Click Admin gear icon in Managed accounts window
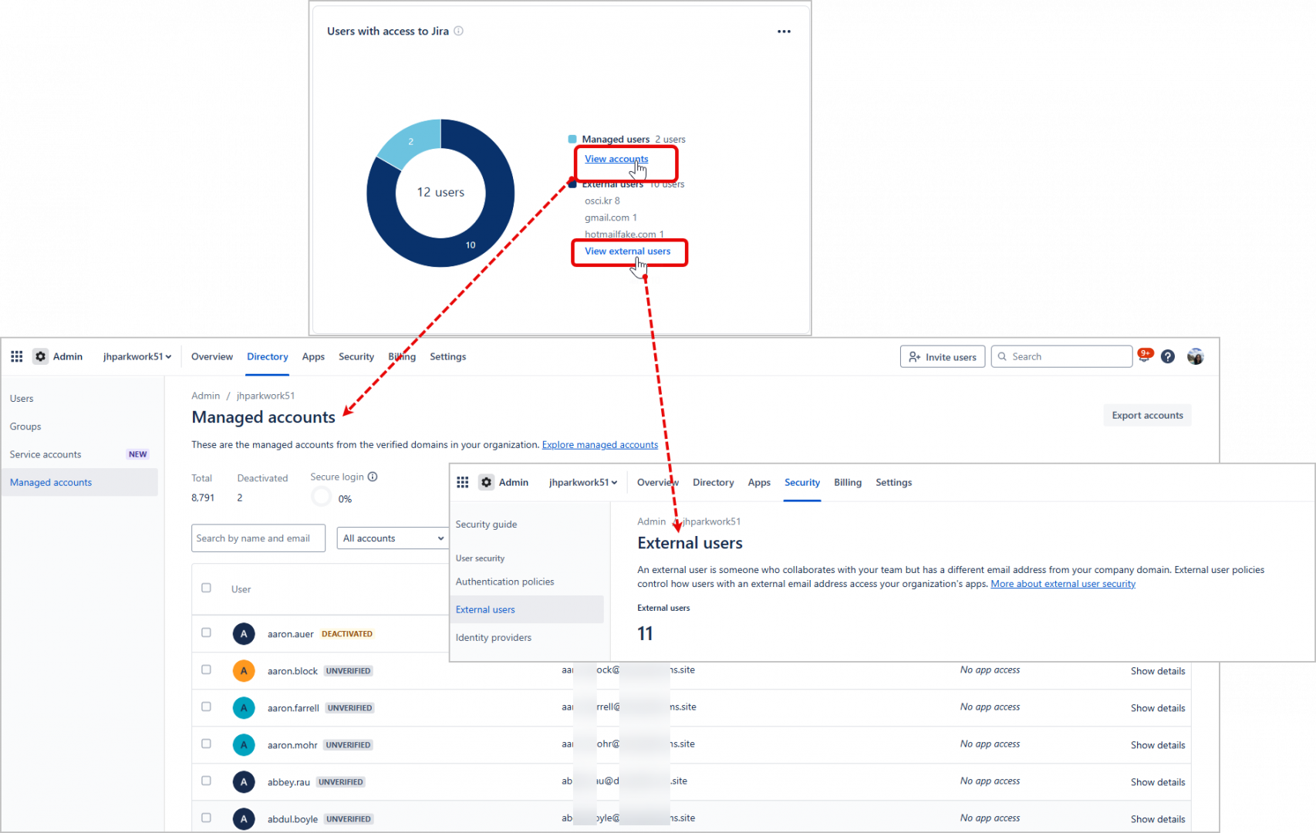The image size is (1316, 833). [41, 356]
